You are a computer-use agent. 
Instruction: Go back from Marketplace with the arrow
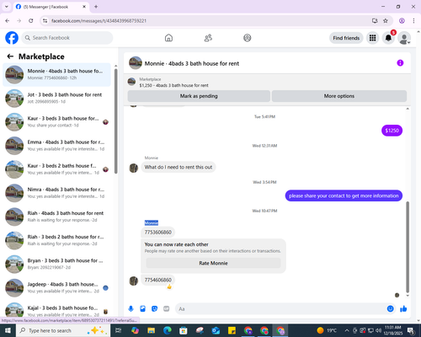coord(10,56)
